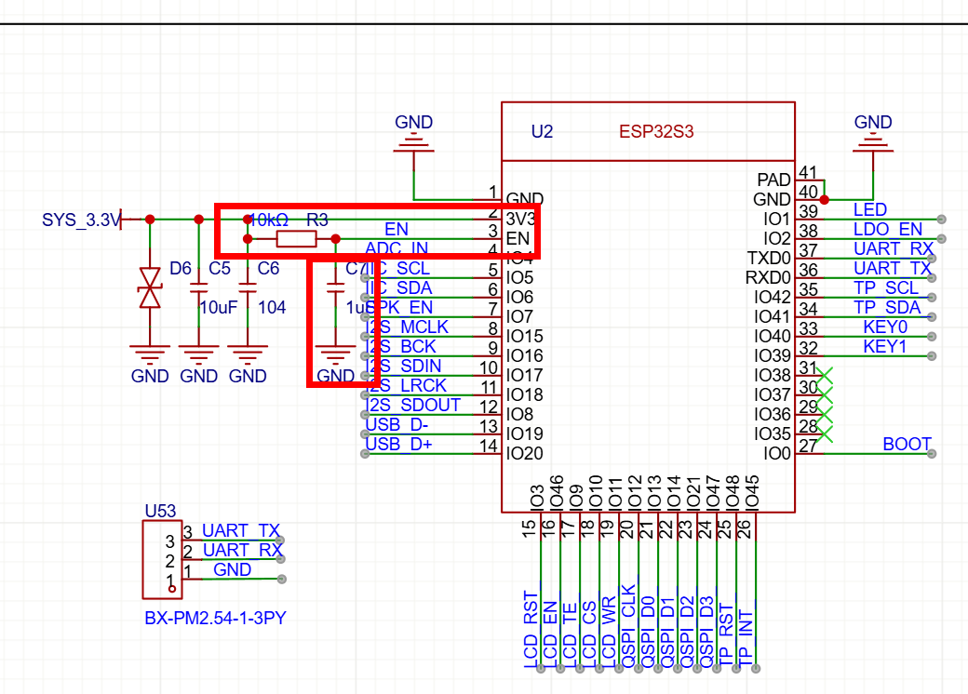Click the 10uF value of C5

point(219,307)
